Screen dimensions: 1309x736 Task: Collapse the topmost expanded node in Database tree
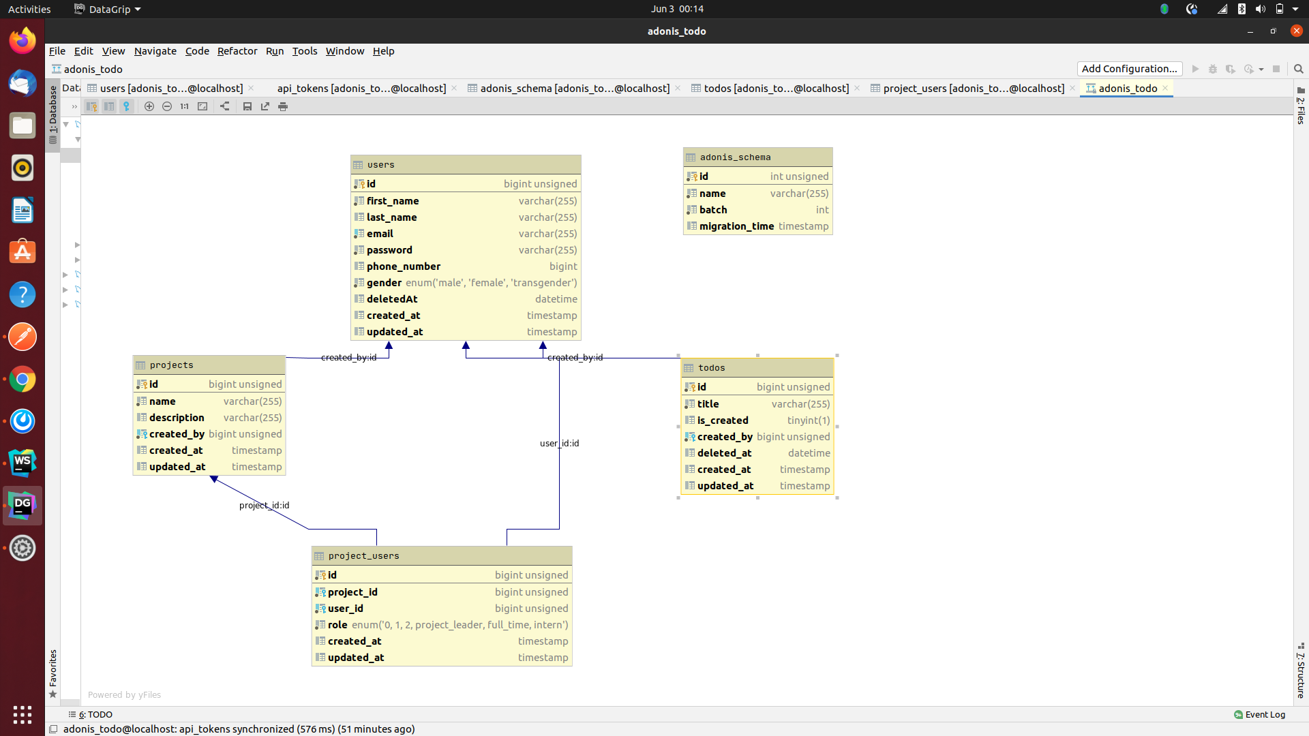66,125
